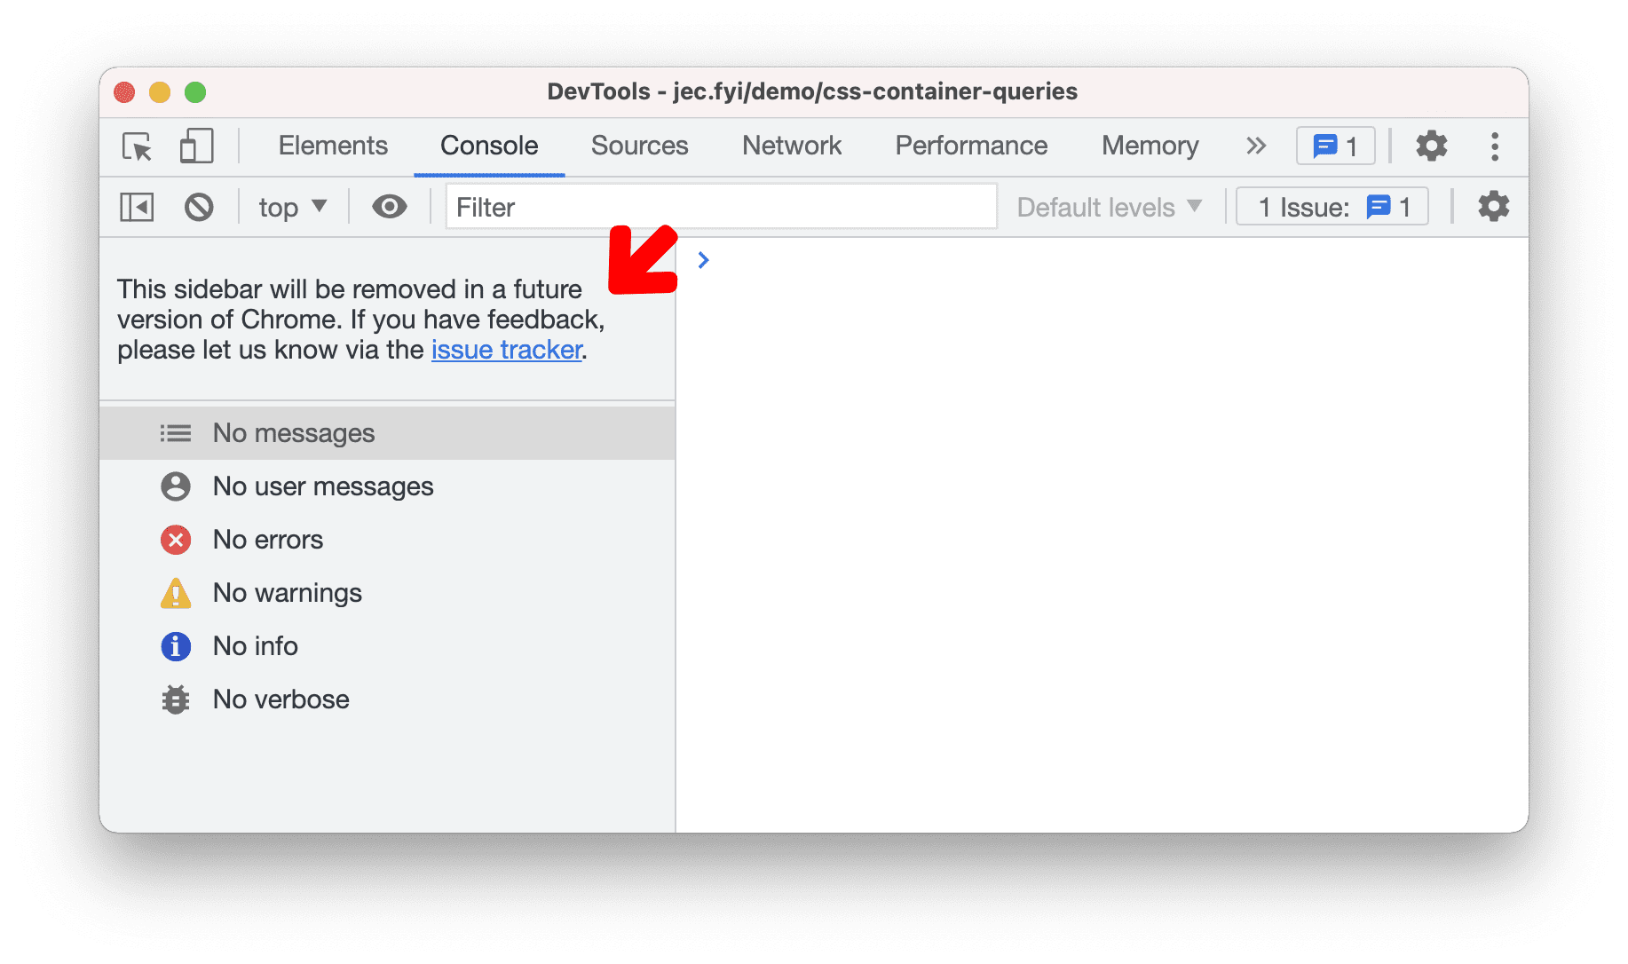Switch to the Network tab
Viewport: 1628px width, 964px height.
coord(791,146)
